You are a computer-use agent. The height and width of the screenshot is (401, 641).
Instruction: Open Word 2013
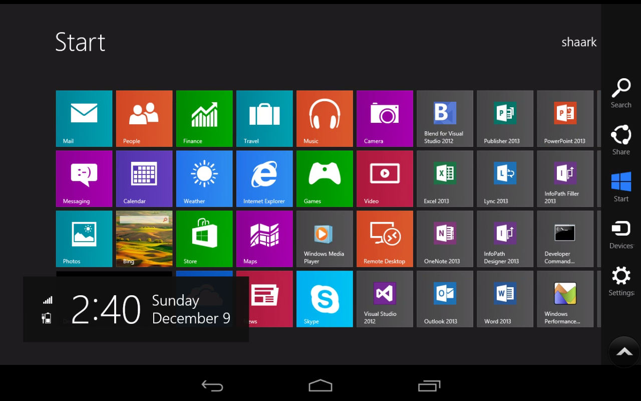[x=505, y=299]
